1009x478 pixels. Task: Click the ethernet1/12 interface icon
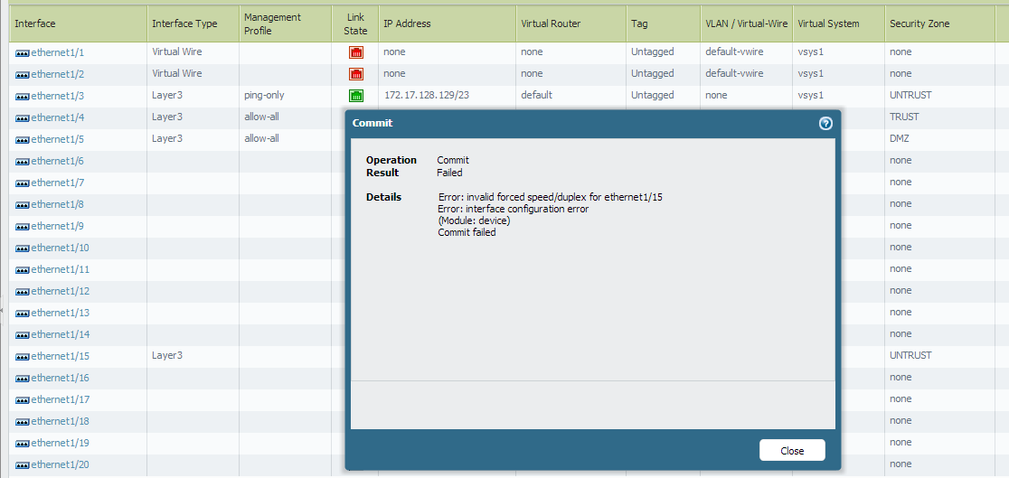[23, 292]
